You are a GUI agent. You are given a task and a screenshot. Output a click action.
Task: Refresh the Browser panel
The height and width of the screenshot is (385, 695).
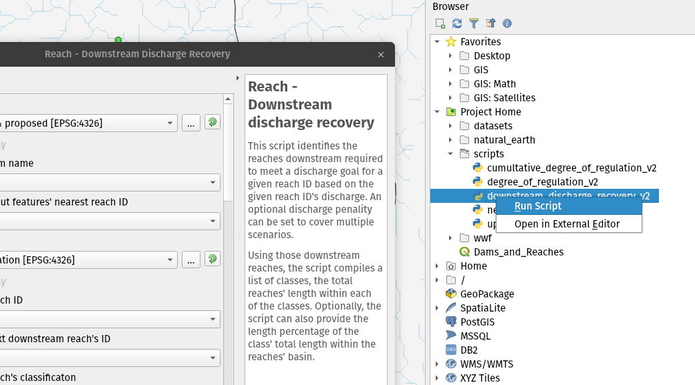(457, 23)
